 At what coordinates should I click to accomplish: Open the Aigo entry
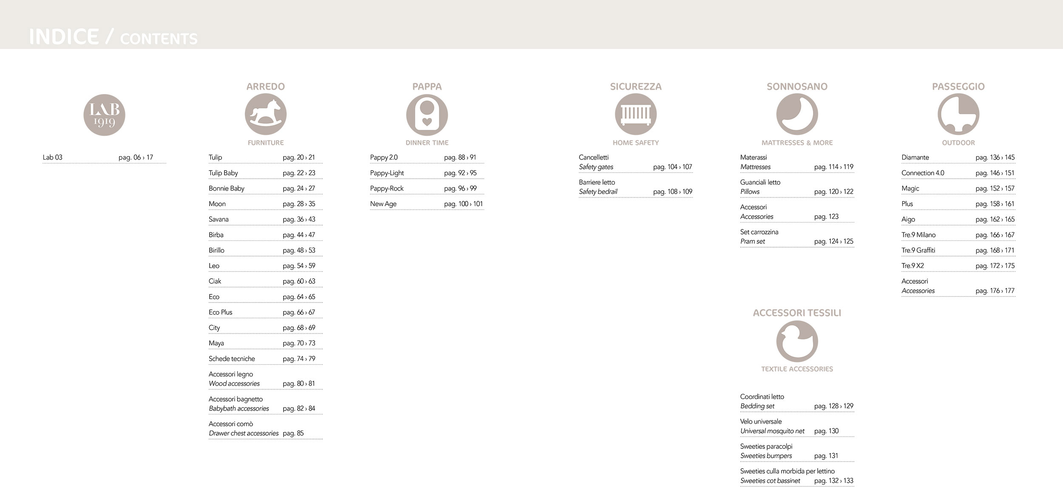[958, 219]
